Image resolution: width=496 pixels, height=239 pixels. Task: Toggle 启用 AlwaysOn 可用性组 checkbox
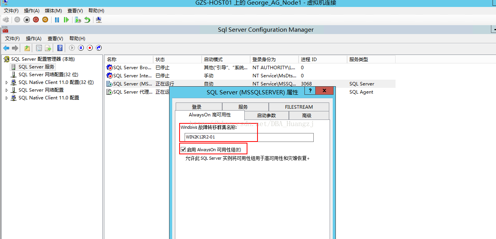(x=183, y=149)
